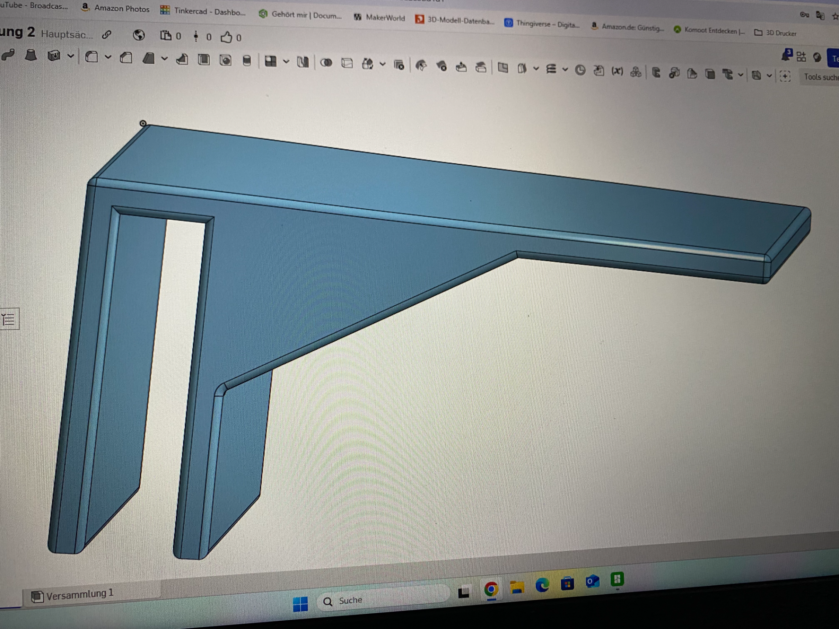
Task: Select the Hole tool
Action: 225,60
